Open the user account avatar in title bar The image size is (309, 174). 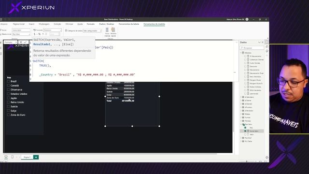click(247, 19)
